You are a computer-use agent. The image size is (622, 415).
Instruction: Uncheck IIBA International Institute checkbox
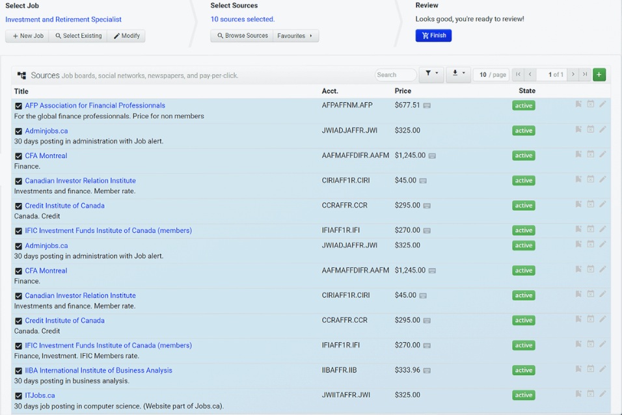click(18, 371)
